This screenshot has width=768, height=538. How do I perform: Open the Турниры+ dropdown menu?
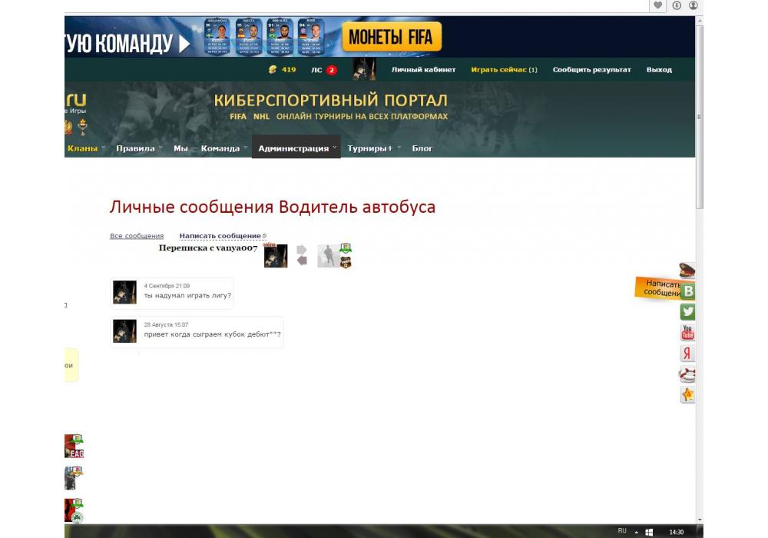tap(372, 148)
